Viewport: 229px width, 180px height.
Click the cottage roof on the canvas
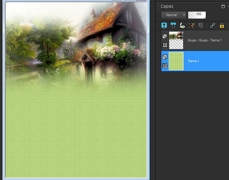click(x=102, y=22)
